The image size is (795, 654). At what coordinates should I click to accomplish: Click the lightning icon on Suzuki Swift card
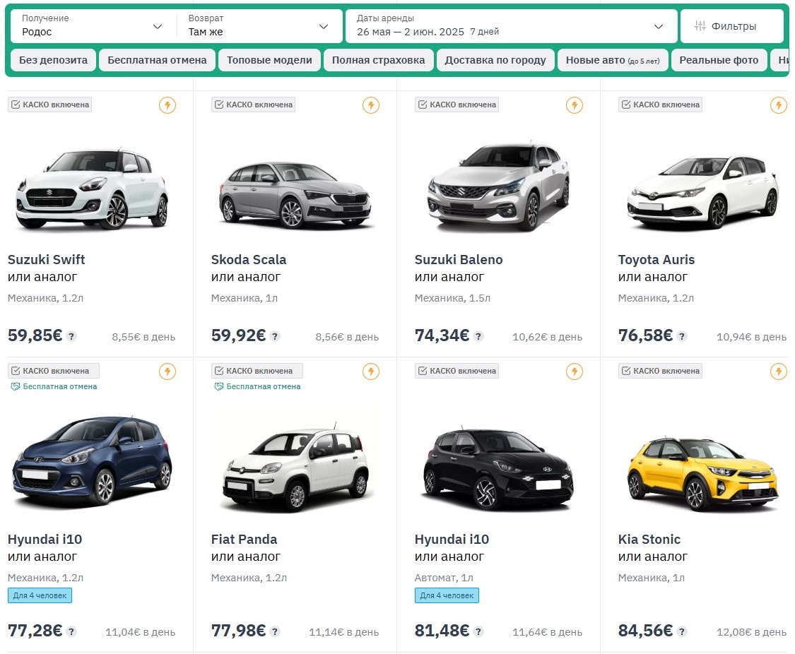167,105
